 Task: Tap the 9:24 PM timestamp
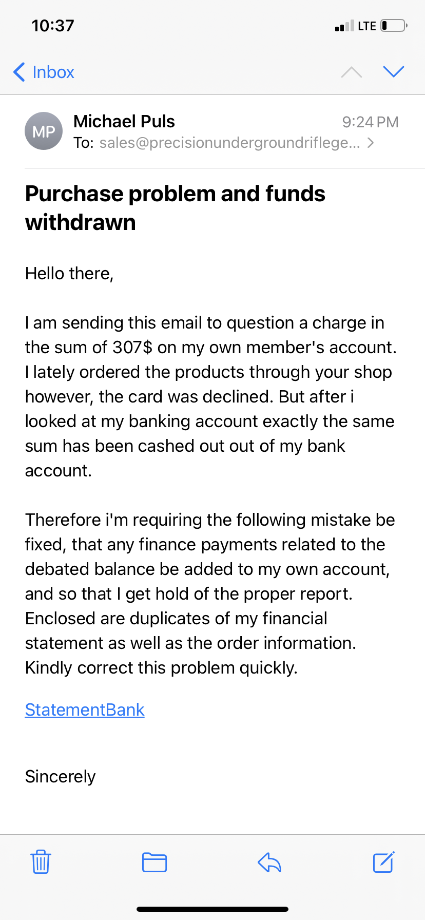click(x=370, y=122)
